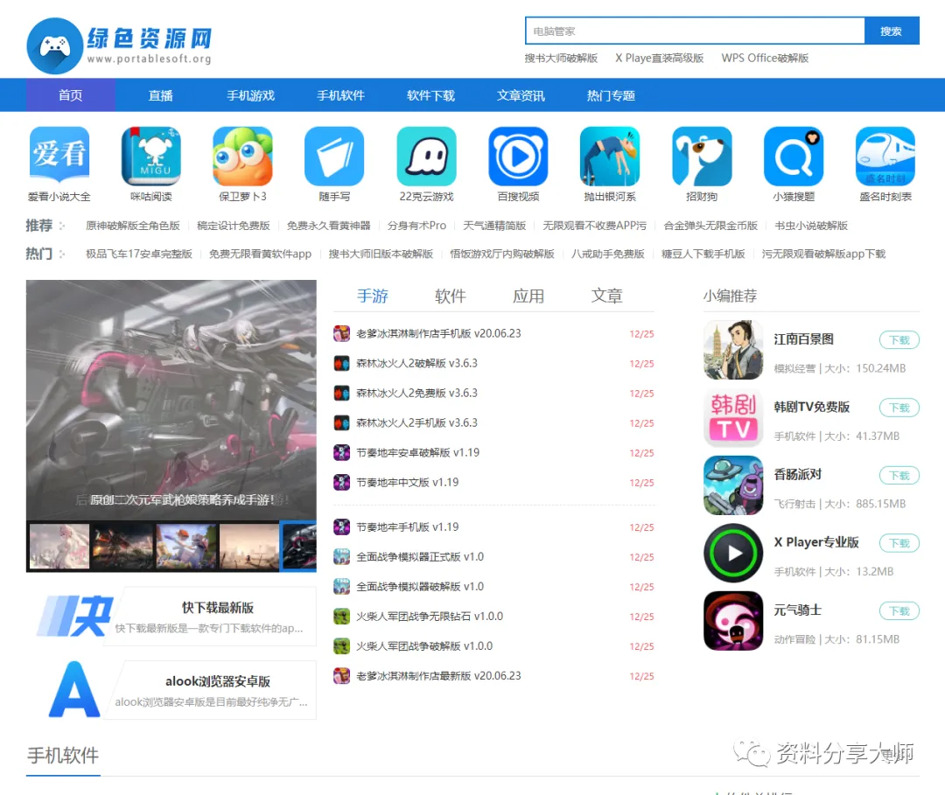This screenshot has width=945, height=795.
Task: Open 文章资讯 in navigation bar
Action: pos(521,95)
